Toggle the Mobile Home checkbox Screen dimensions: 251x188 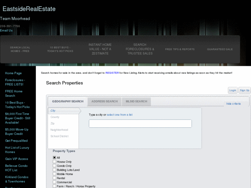coord(55,174)
